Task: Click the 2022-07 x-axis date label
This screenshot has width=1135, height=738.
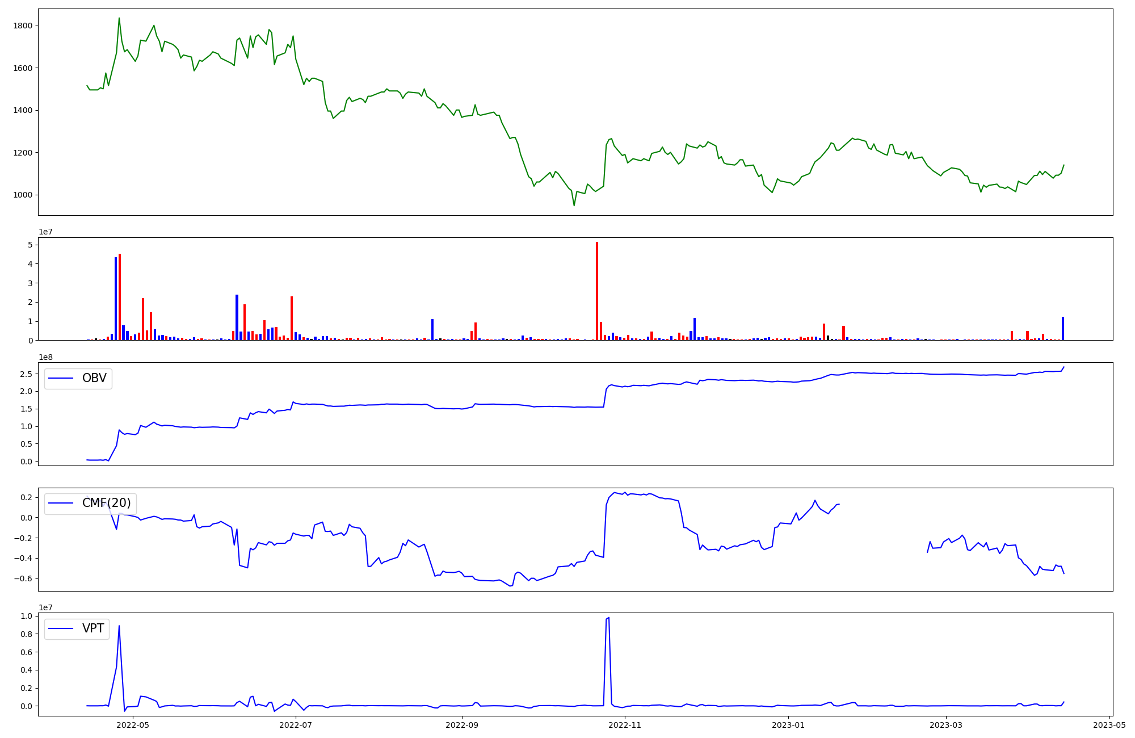Action: (x=296, y=725)
